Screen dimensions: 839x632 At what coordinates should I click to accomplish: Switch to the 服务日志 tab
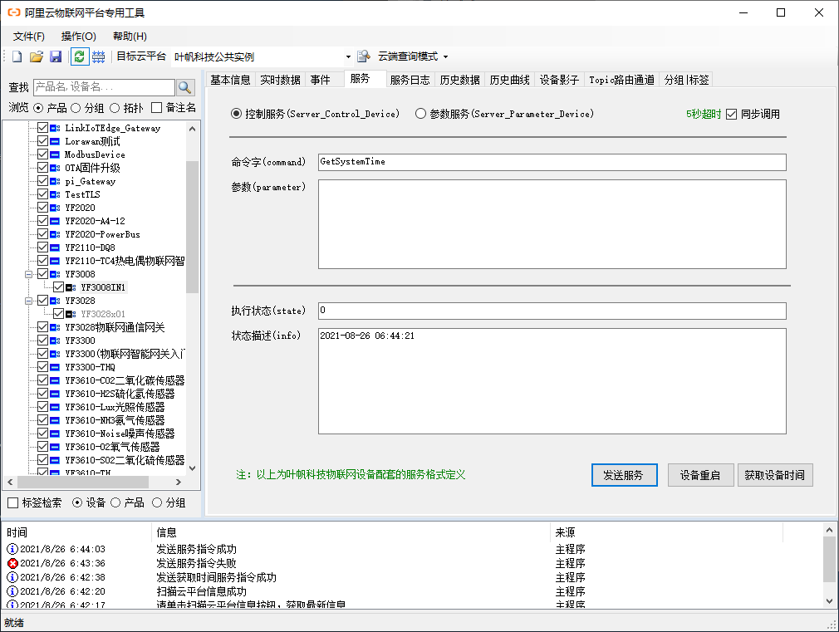(410, 80)
